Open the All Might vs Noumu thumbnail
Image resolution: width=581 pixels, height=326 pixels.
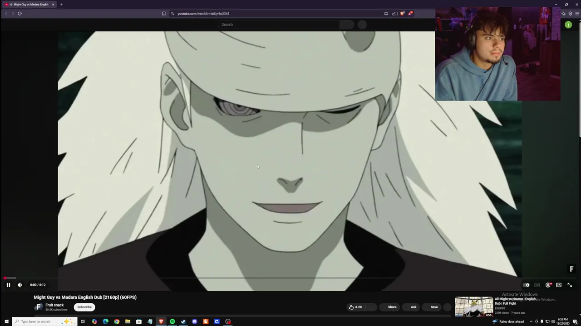pos(474,307)
